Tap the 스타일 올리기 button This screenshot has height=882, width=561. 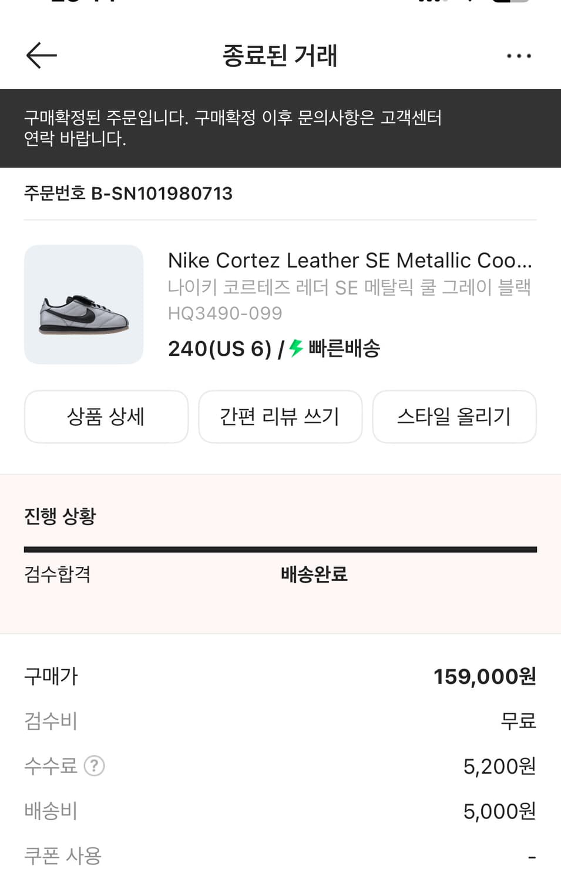coord(454,416)
